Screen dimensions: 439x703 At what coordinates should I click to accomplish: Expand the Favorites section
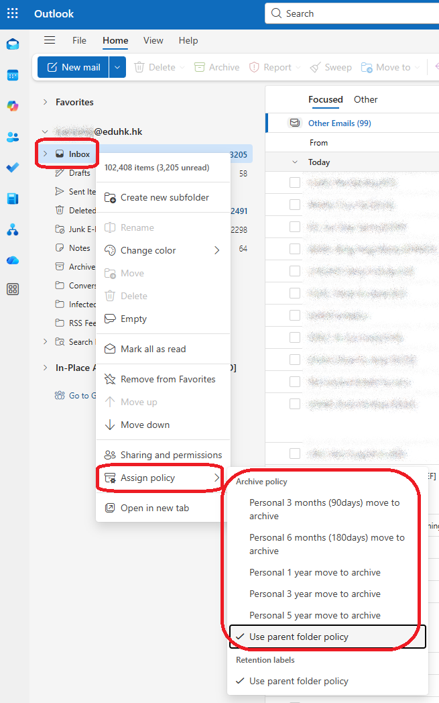tap(46, 102)
